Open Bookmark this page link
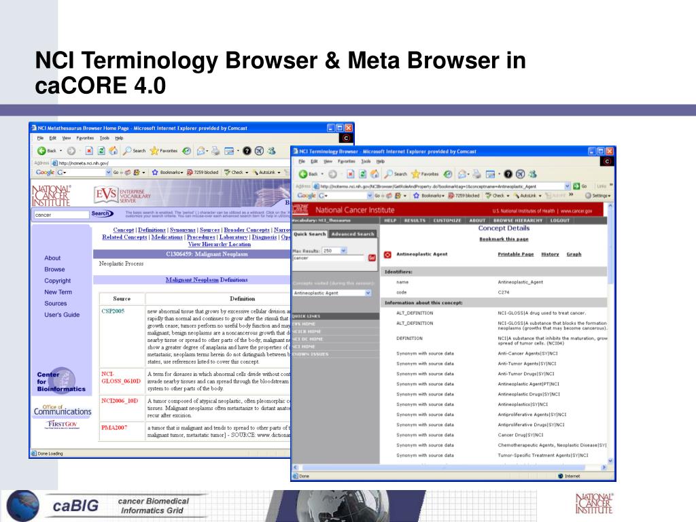696x522 pixels. (504, 239)
